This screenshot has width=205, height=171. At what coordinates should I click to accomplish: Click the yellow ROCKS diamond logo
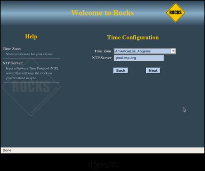(175, 12)
